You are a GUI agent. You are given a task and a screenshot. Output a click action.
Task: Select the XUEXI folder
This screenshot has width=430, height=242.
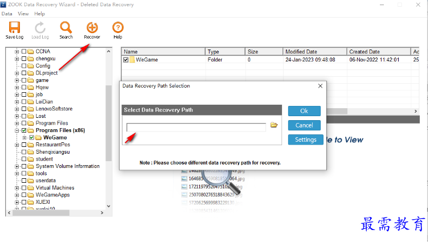point(43,202)
